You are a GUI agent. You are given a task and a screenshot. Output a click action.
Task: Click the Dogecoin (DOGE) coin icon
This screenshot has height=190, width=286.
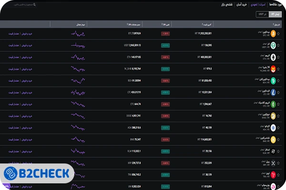pos(273,115)
